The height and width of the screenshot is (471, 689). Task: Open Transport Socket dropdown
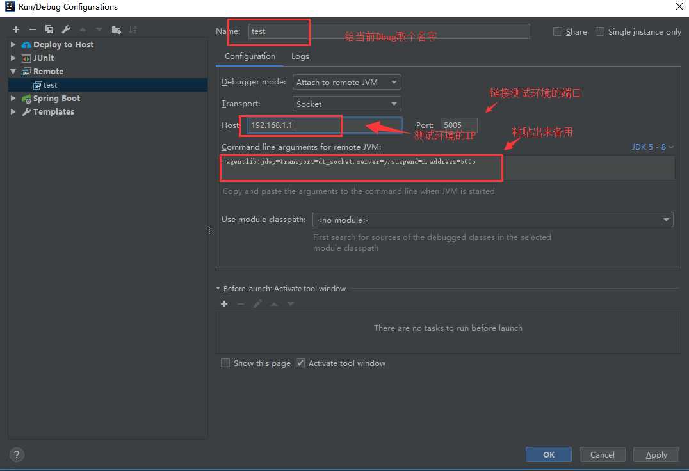[x=346, y=104]
